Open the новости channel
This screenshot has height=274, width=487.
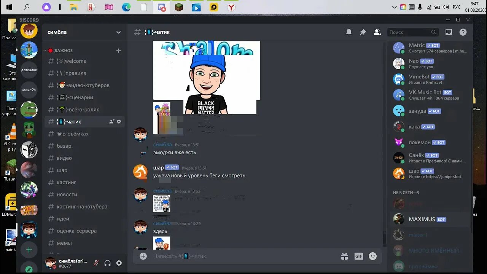(x=84, y=194)
